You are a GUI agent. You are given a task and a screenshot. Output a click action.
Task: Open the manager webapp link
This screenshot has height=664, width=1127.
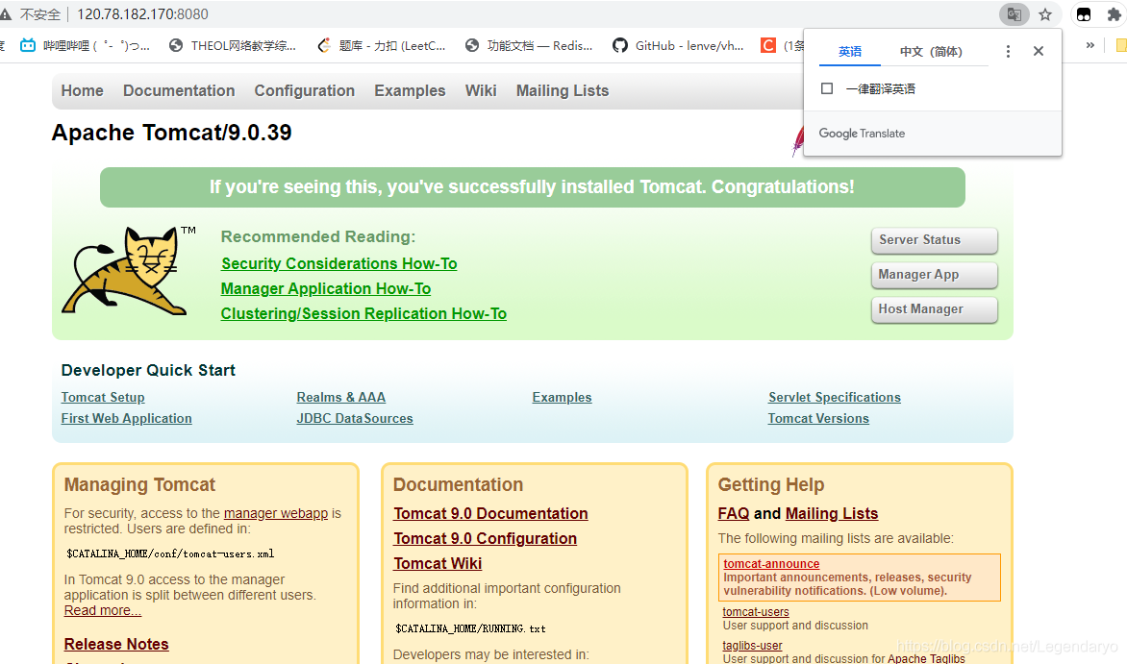(x=276, y=513)
